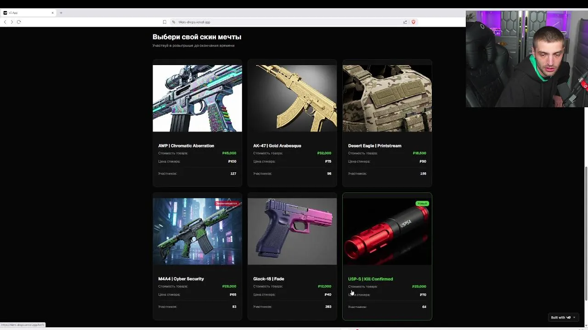The height and width of the screenshot is (330, 588).
Task: Click sticker price ₽100 on AWP card
Action: 232,161
